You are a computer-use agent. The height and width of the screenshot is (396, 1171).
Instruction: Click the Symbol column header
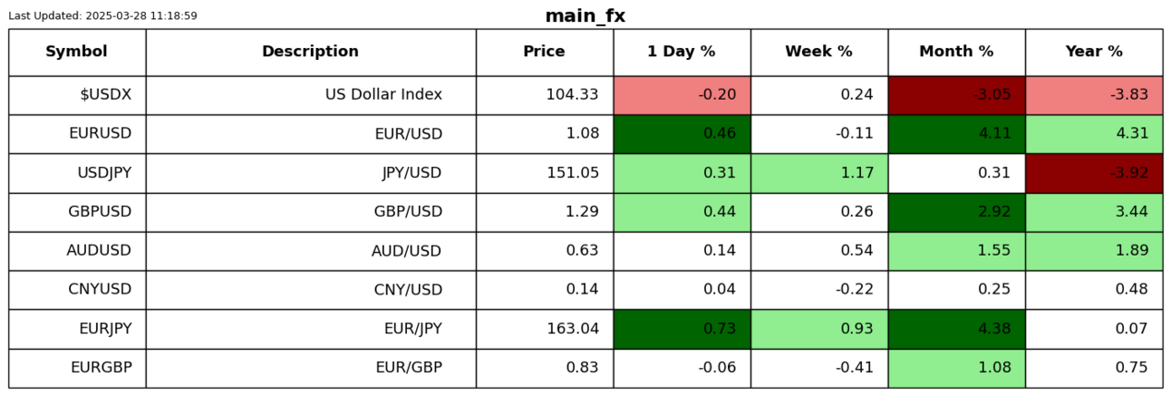pos(77,53)
